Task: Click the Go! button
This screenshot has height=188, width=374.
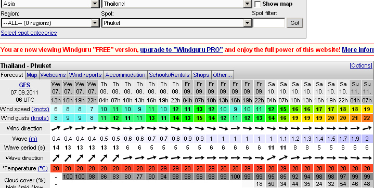Action: [x=294, y=23]
